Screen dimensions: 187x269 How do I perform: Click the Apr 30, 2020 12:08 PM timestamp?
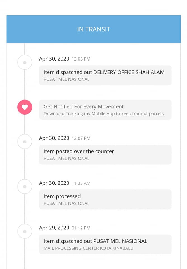(x=65, y=59)
